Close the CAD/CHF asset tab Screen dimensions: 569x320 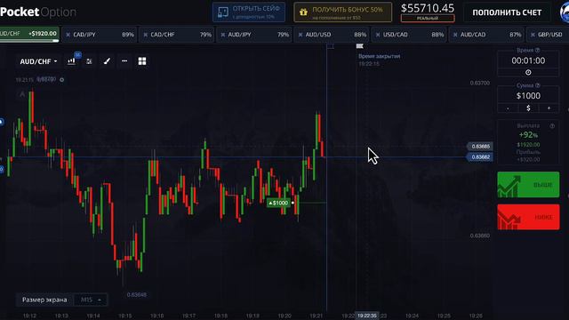click(x=146, y=35)
